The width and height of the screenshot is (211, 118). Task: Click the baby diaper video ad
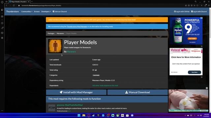click(188, 101)
